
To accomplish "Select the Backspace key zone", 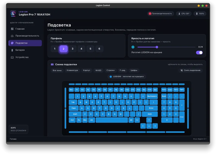I will coord(152,96).
